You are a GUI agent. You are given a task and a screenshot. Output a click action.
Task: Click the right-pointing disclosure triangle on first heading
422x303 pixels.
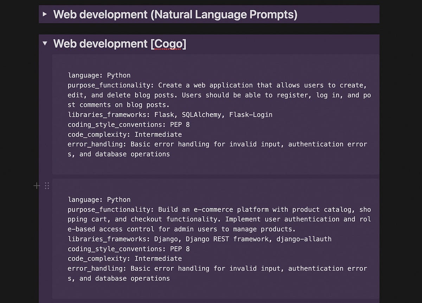pos(45,14)
